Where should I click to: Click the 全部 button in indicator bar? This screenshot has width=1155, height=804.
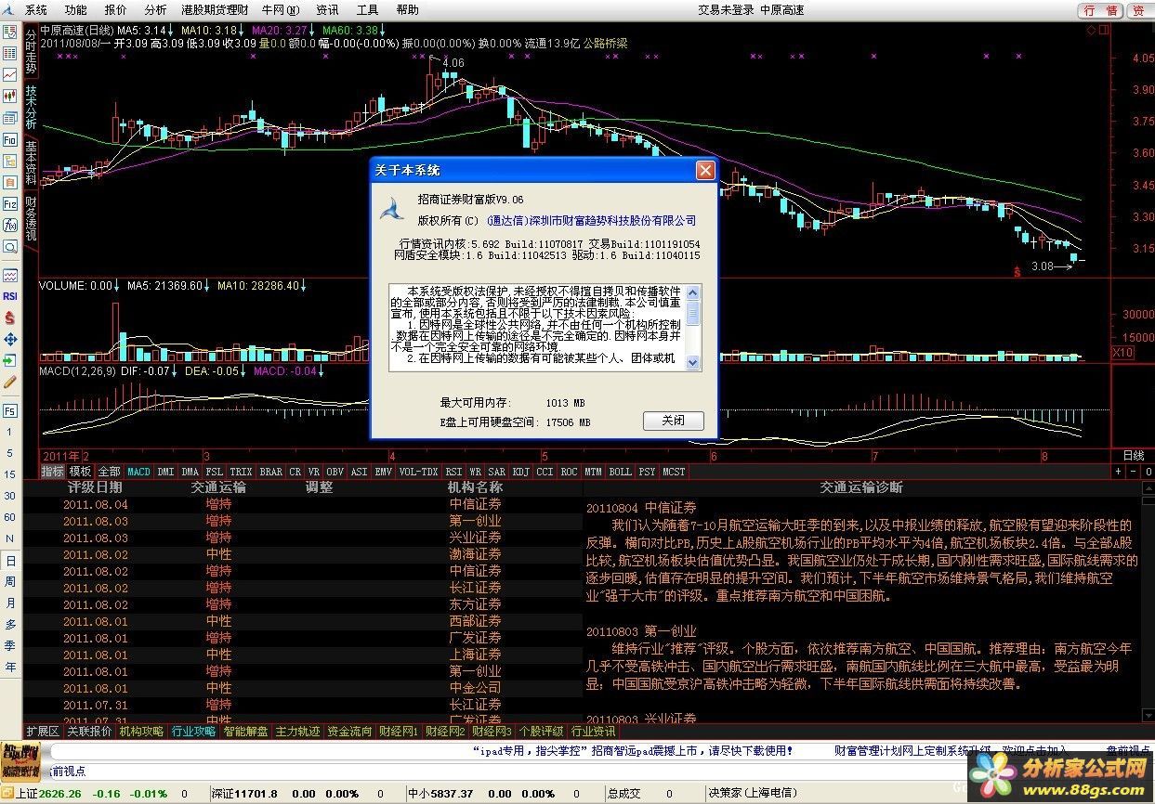click(x=109, y=472)
